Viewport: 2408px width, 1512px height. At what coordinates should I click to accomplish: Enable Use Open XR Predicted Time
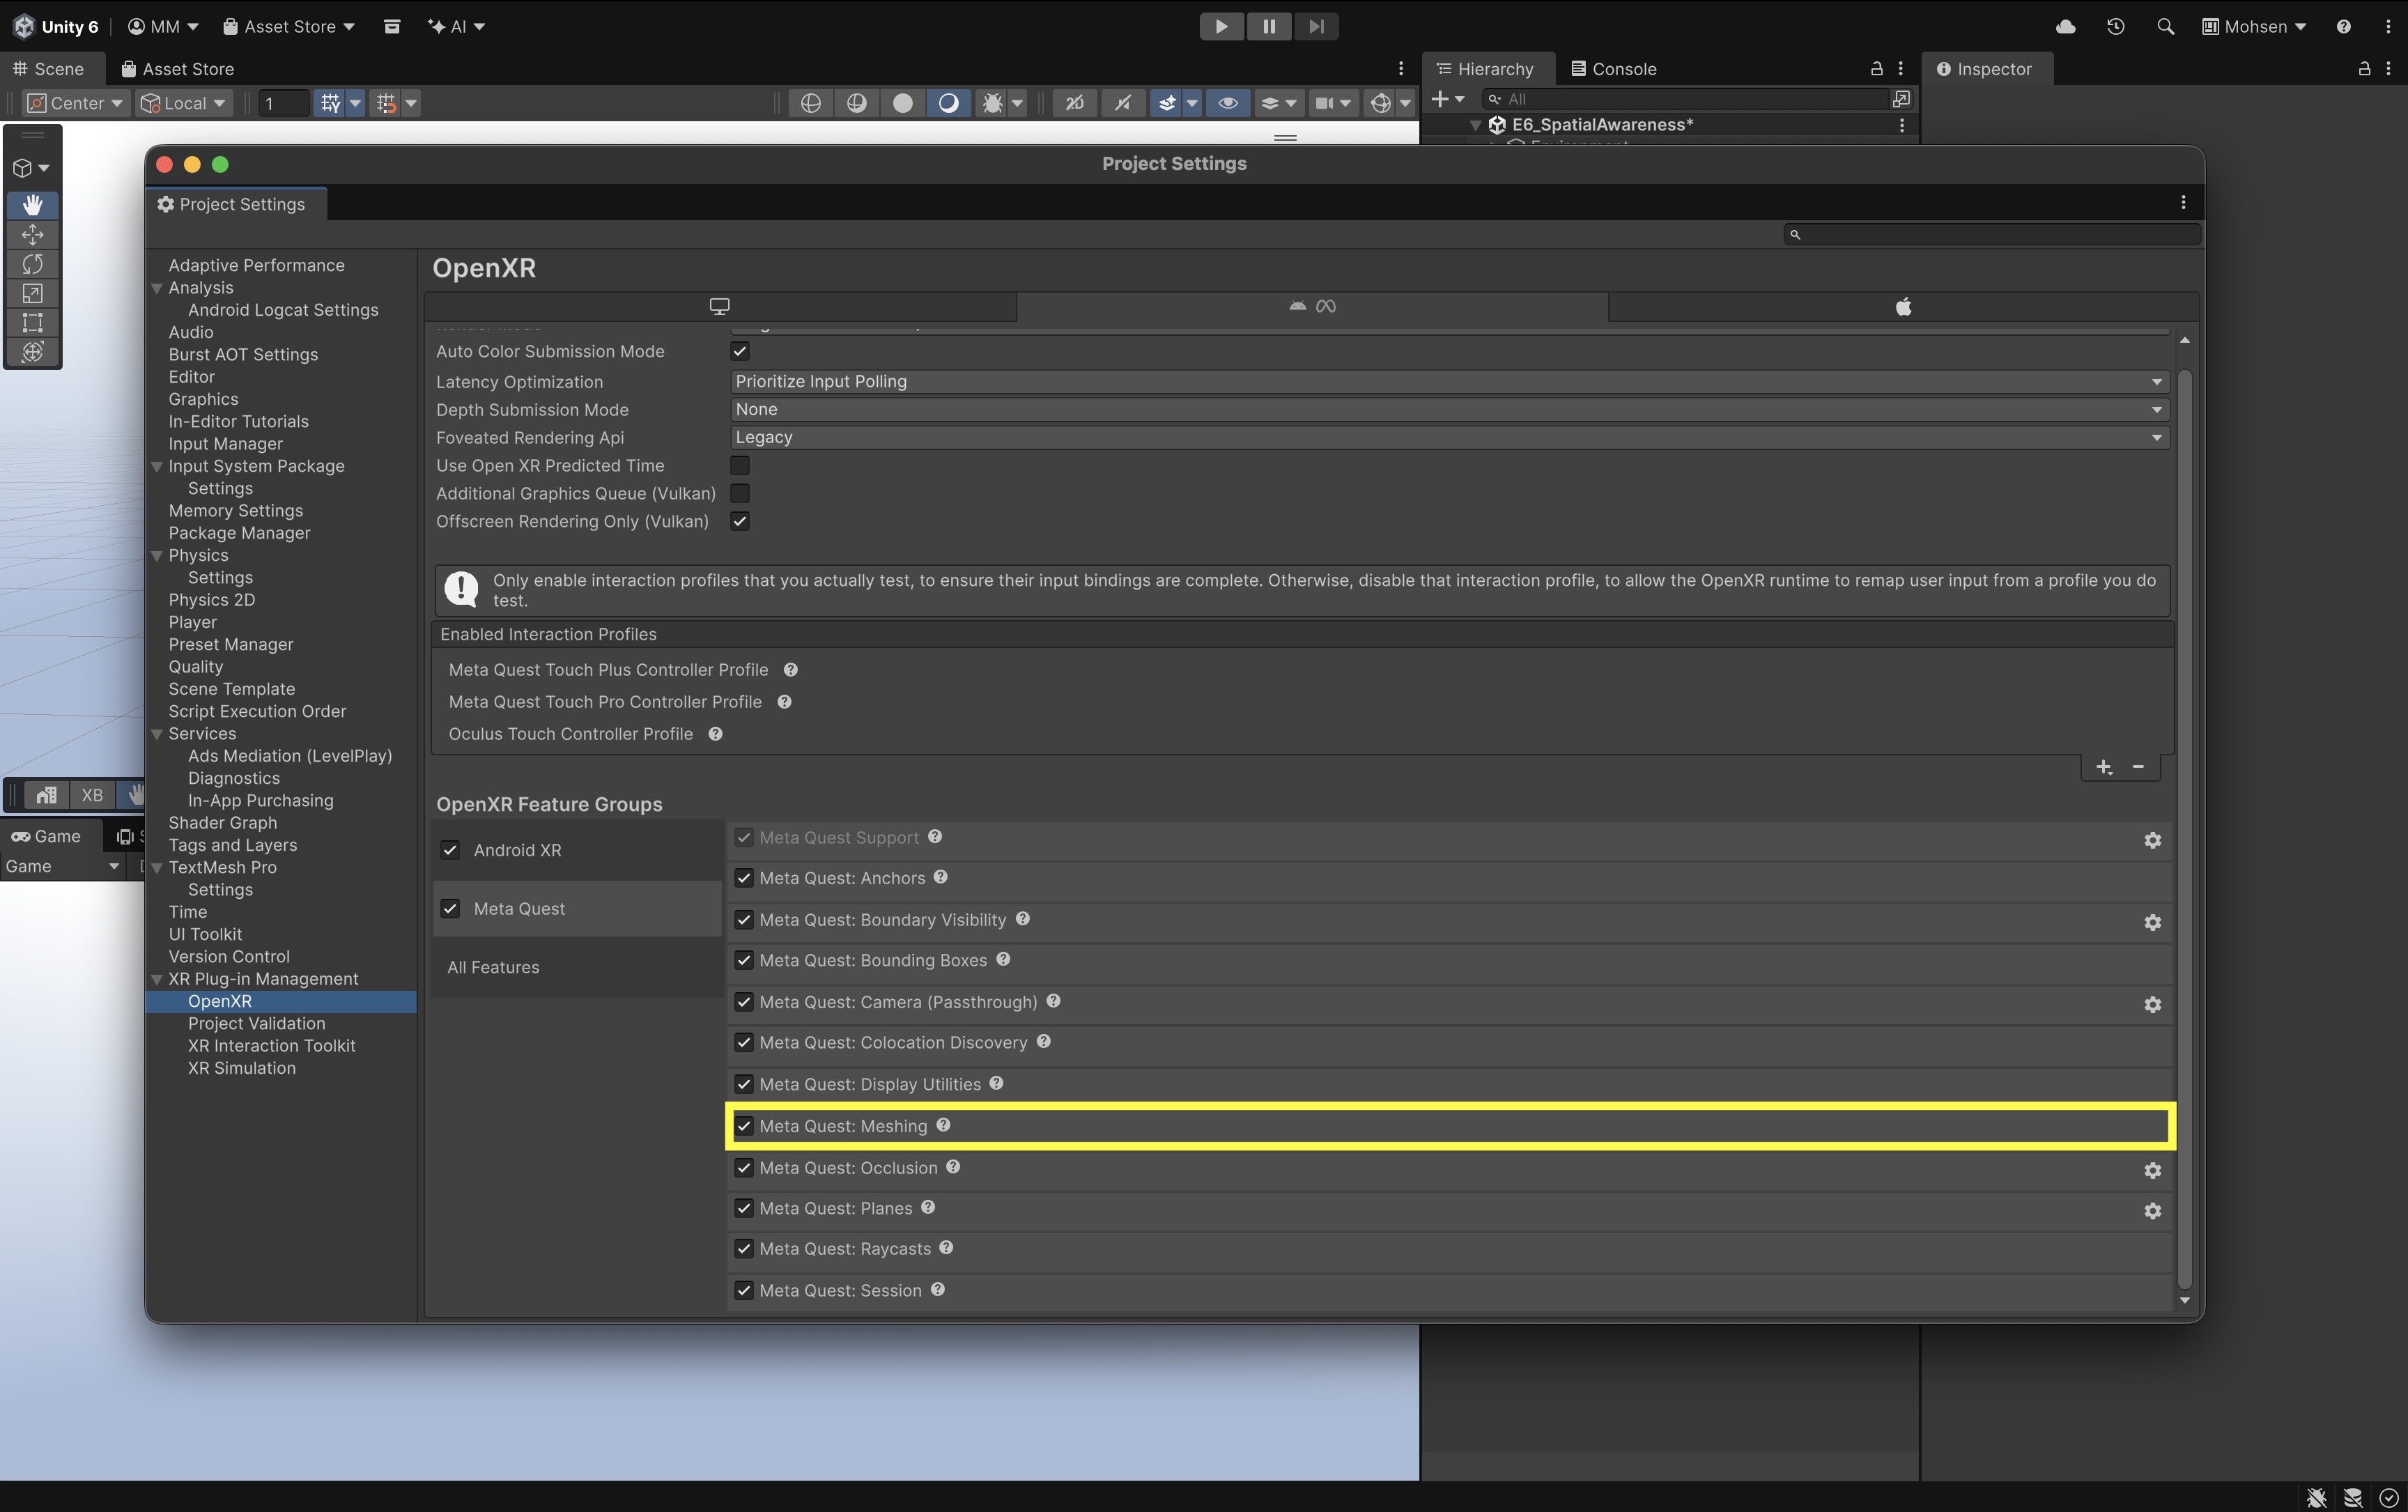click(x=740, y=465)
